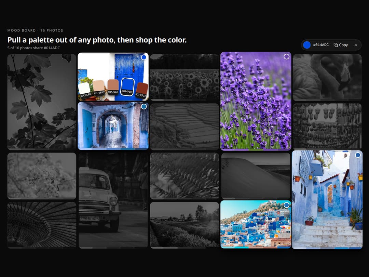Pick the #BA7B5F tan swatch
The height and width of the screenshot is (277, 369).
[x=113, y=87]
